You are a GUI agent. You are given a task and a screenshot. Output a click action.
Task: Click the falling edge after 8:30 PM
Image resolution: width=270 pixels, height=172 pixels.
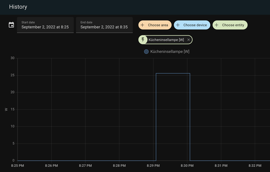point(190,117)
